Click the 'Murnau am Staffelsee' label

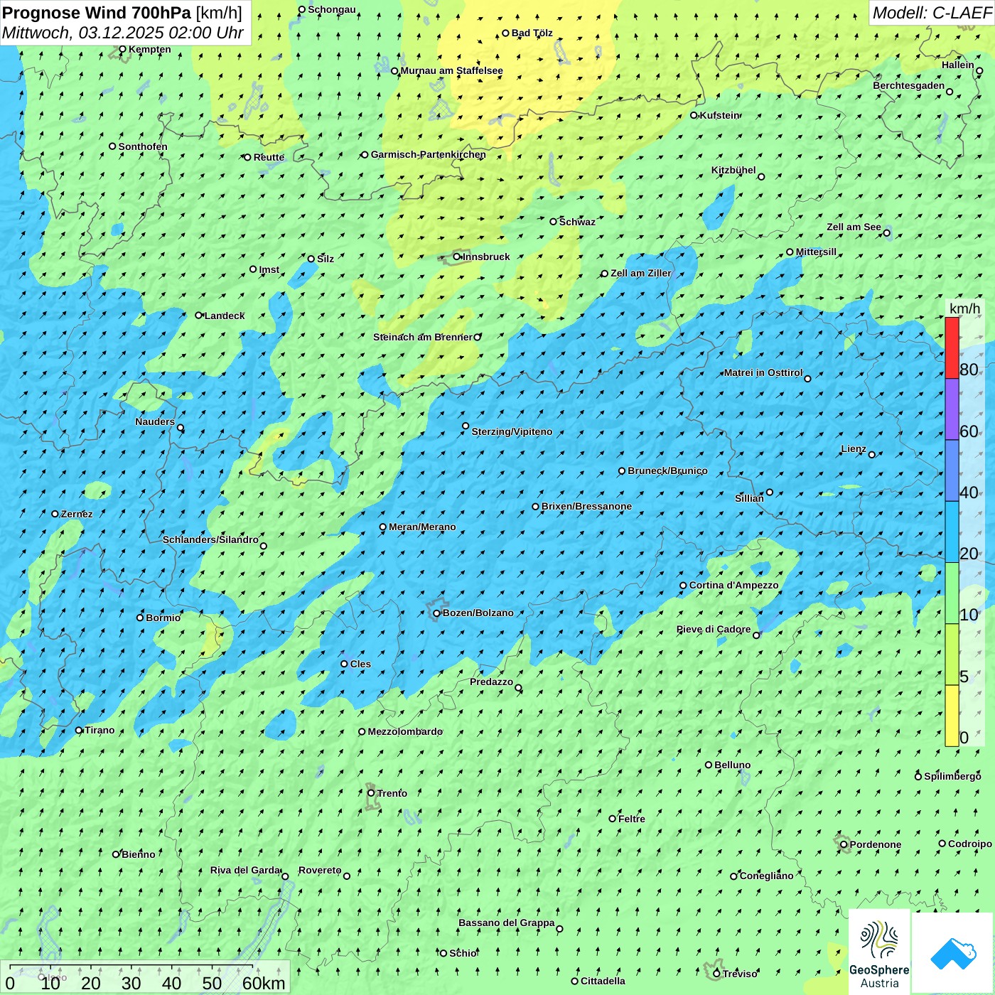(x=452, y=71)
